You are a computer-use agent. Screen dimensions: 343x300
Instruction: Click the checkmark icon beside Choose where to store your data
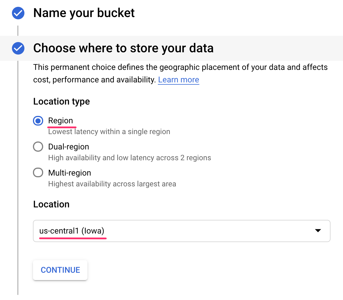[18, 48]
